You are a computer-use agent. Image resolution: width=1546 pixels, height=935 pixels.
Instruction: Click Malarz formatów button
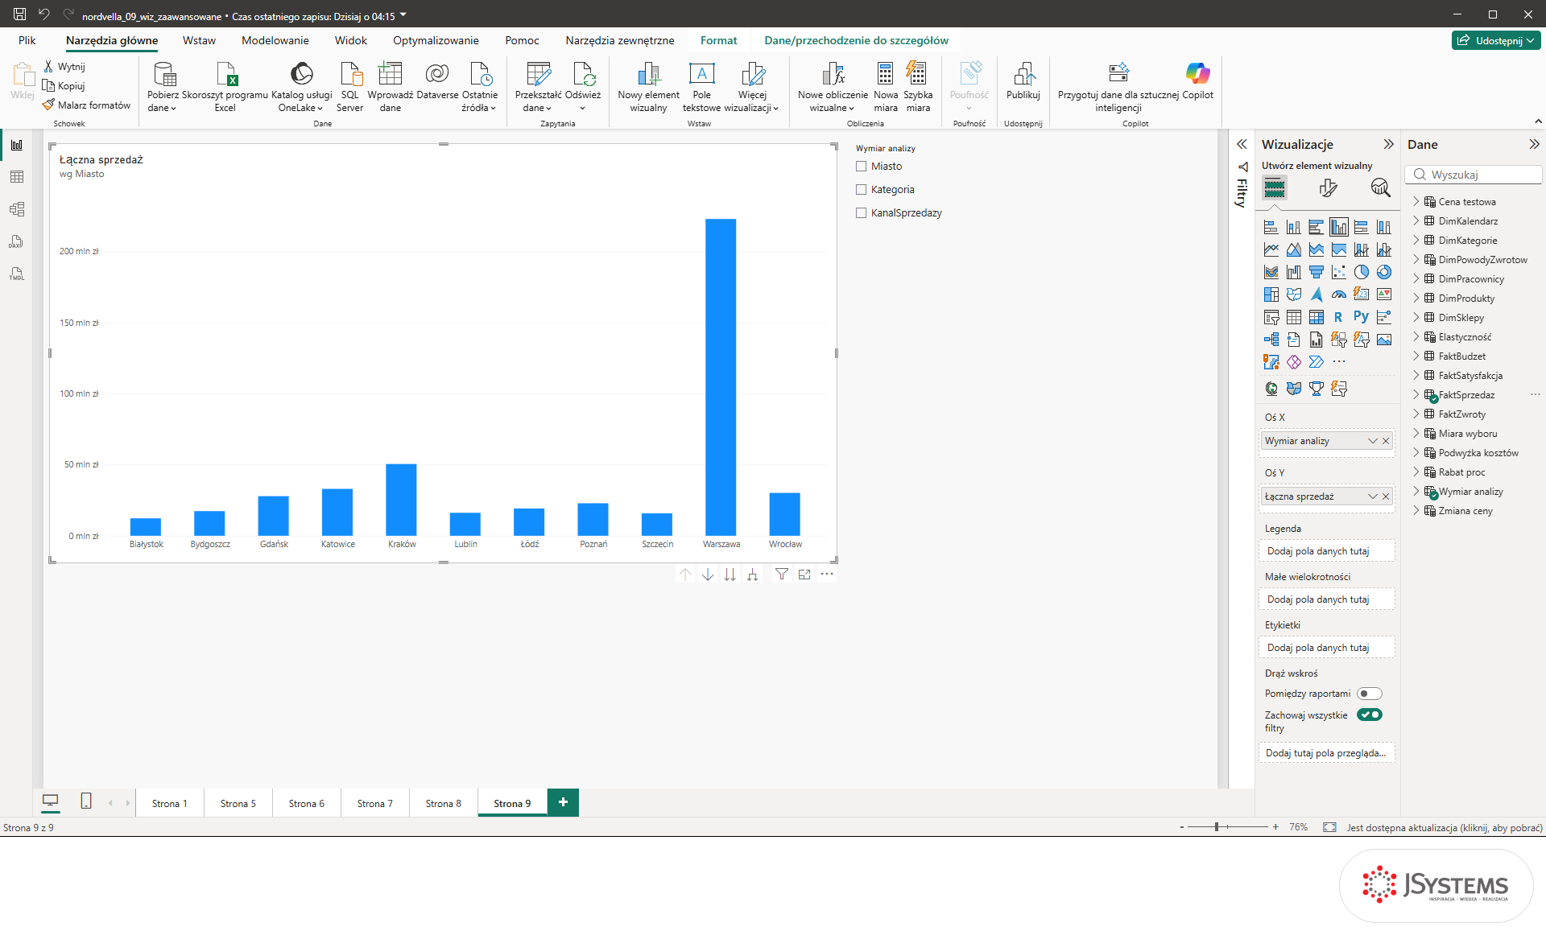[86, 105]
